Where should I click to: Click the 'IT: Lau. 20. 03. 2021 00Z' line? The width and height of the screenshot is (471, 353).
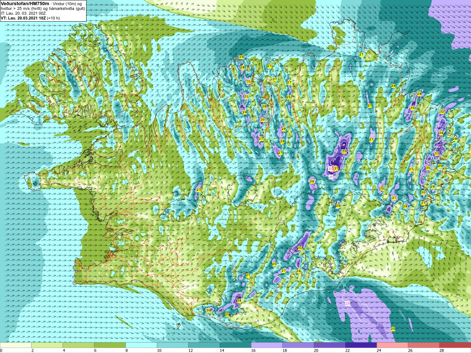click(23, 13)
